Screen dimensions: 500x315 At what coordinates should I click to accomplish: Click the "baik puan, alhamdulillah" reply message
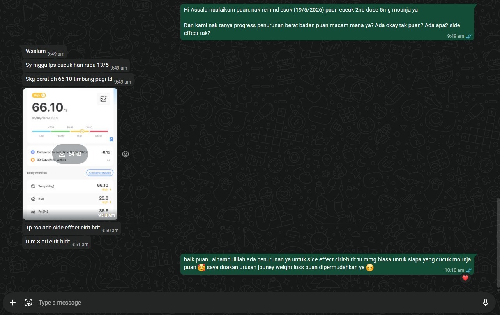click(x=327, y=264)
